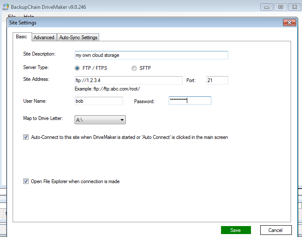The height and width of the screenshot is (237, 302).
Task: Click the Map to Drive Letter label
Action: [43, 118]
